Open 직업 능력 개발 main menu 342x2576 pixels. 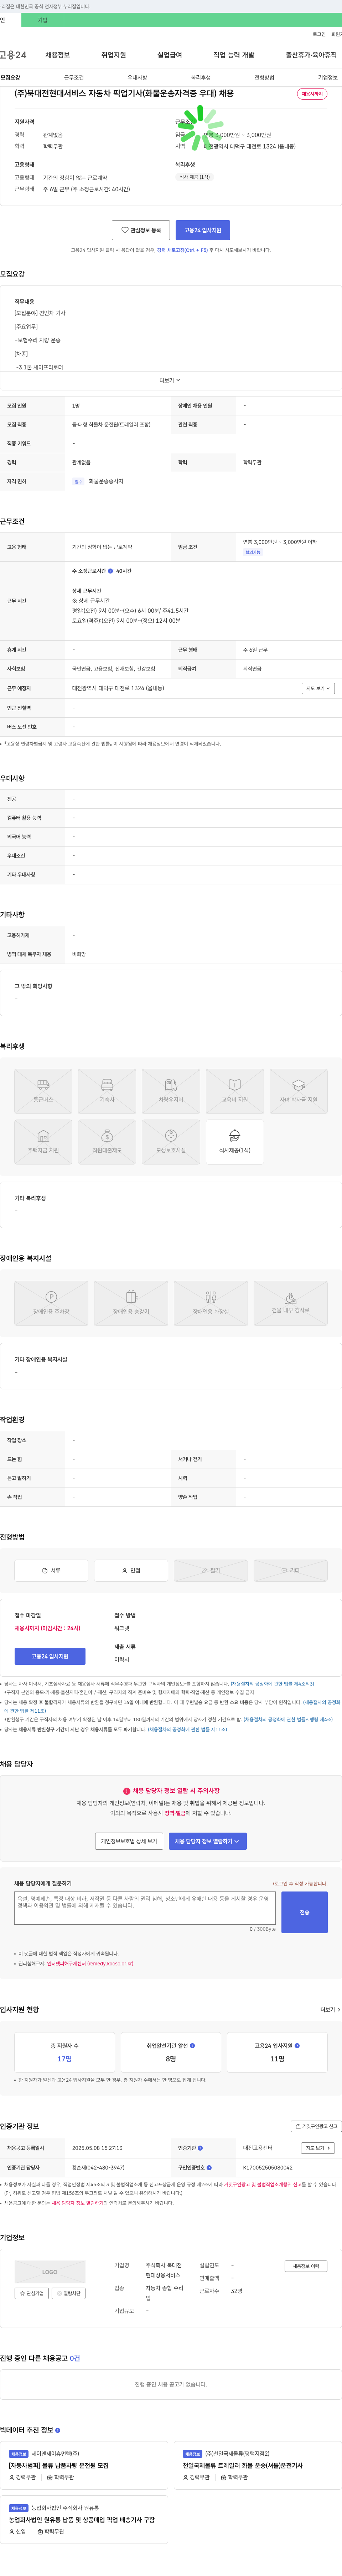tap(233, 55)
